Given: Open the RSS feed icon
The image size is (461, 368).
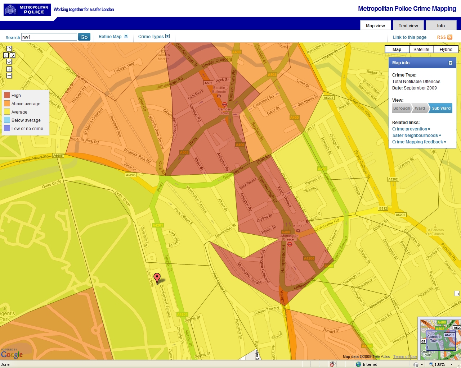Looking at the screenshot, I should (450, 37).
